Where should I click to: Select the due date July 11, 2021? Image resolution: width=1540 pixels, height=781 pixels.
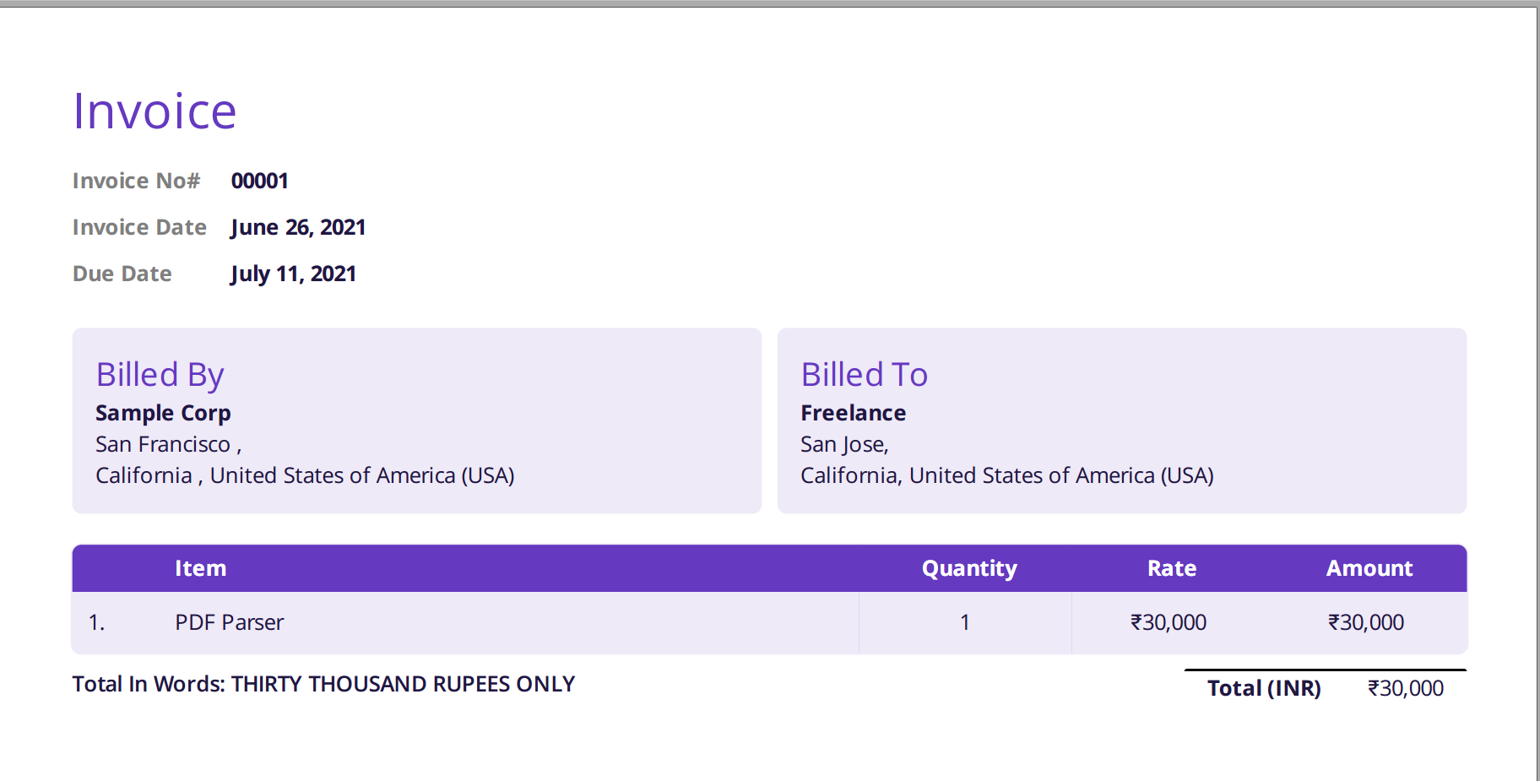click(x=293, y=274)
